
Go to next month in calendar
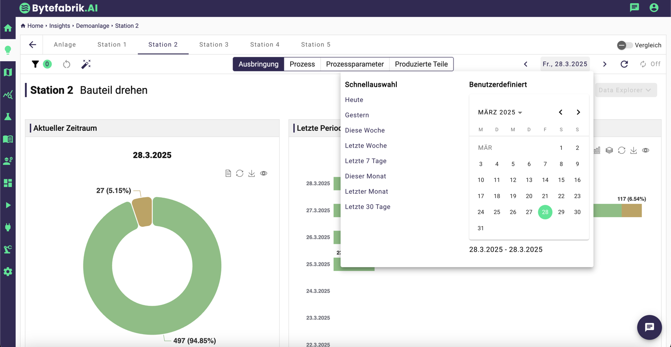(578, 113)
